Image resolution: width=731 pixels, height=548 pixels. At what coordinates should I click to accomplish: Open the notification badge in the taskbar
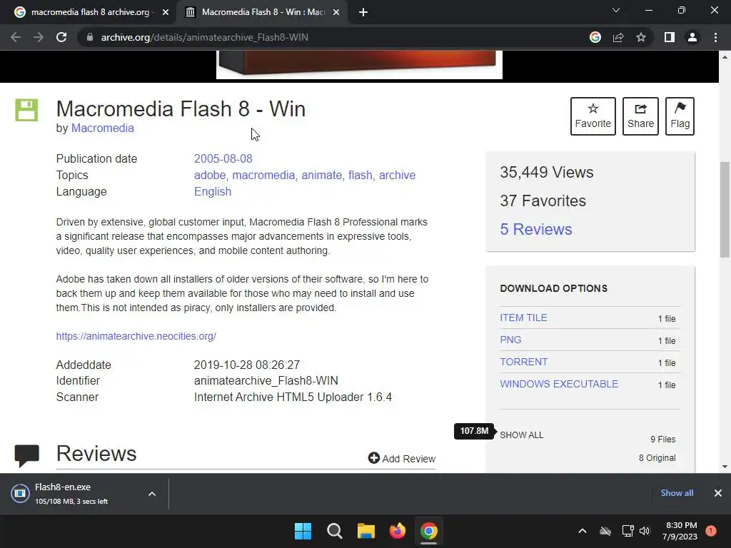click(x=711, y=531)
